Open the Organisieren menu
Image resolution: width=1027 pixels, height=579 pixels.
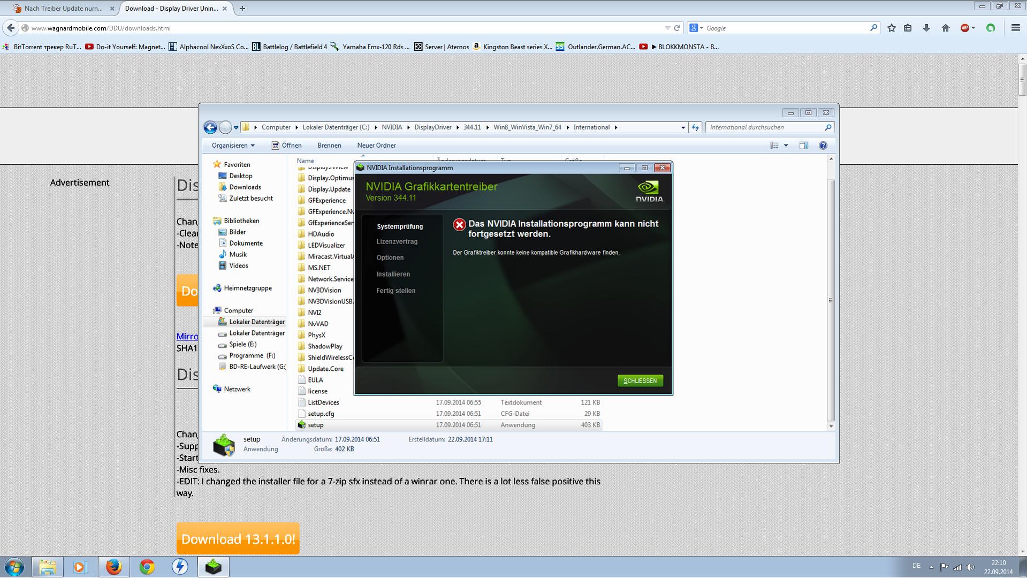[x=233, y=146]
